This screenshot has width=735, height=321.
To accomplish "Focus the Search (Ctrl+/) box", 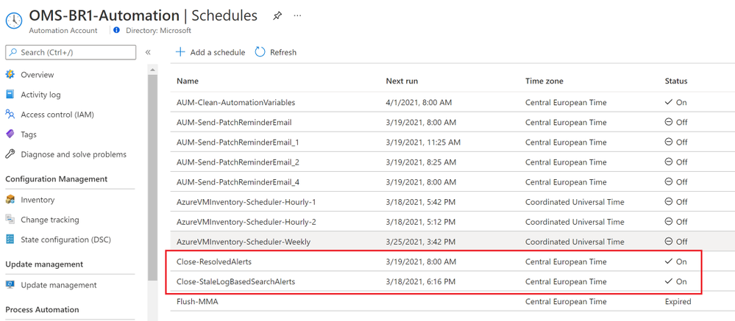I will 71,52.
